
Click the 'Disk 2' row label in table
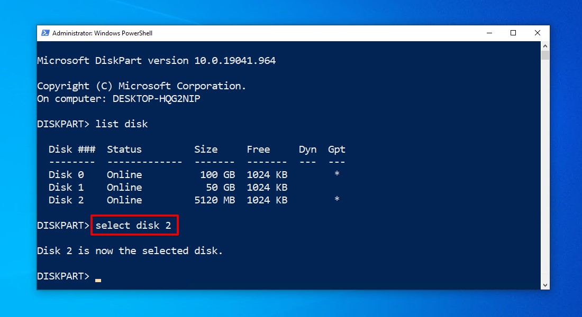pos(66,200)
